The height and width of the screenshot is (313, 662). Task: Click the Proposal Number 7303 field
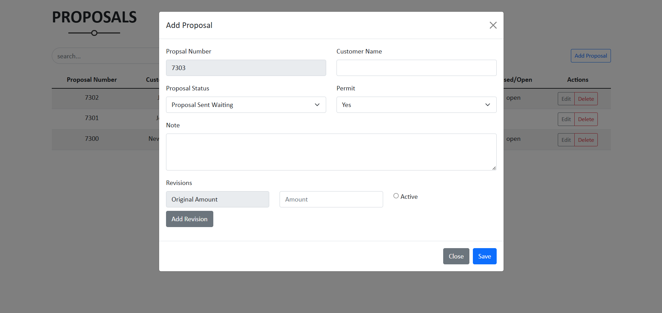pyautogui.click(x=246, y=68)
